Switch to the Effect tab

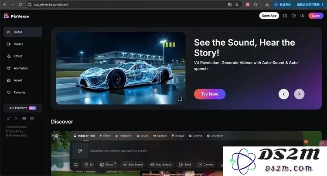[105, 136]
